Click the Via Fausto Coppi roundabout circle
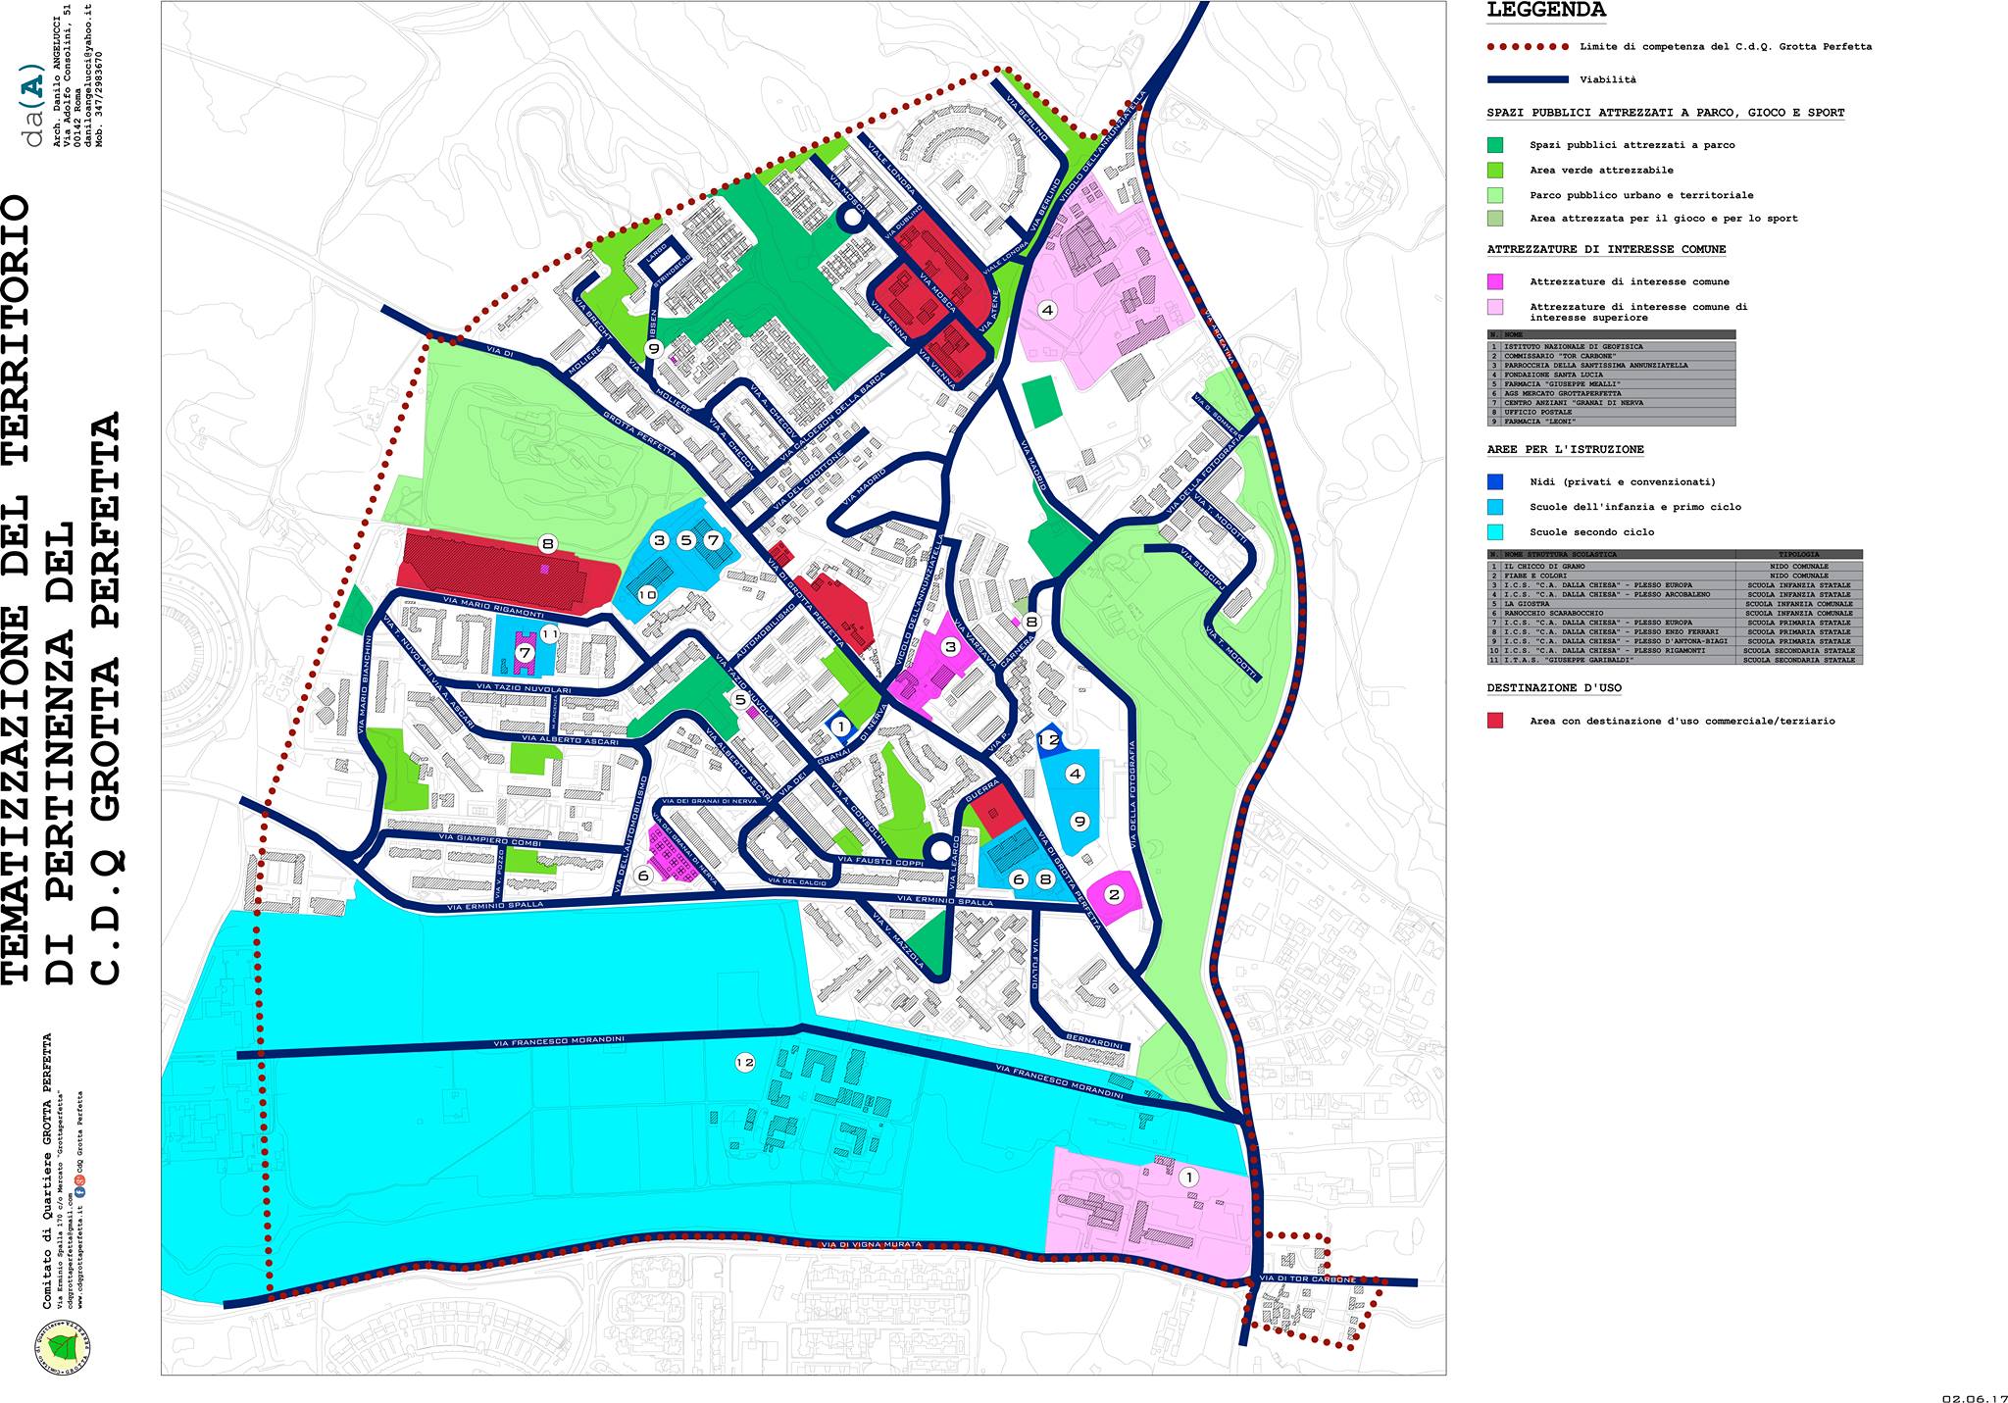Viewport: 2008px width, 1403px height. click(x=939, y=850)
